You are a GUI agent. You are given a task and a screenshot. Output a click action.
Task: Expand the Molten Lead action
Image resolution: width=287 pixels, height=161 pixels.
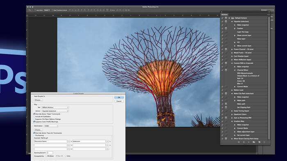coord(232,90)
